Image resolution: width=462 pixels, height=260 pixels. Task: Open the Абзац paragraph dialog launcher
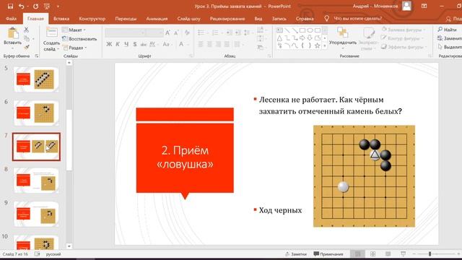click(x=269, y=56)
